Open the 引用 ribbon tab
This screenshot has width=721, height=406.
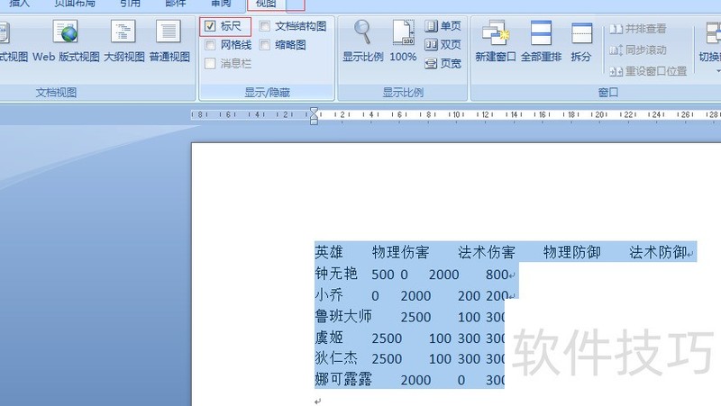click(x=130, y=4)
